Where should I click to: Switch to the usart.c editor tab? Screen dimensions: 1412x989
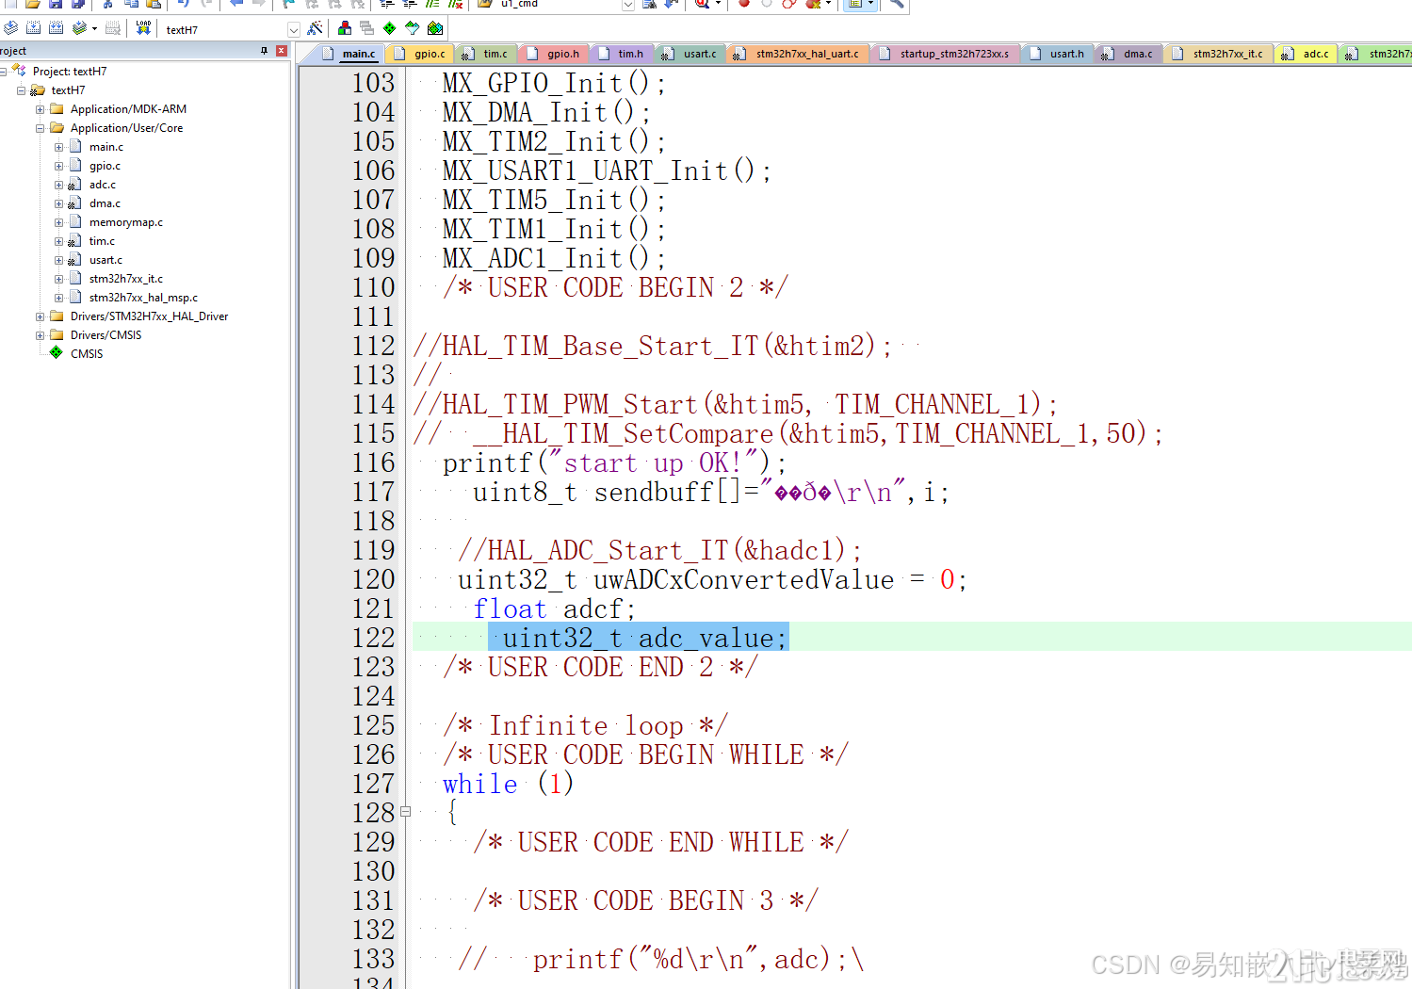(x=692, y=54)
